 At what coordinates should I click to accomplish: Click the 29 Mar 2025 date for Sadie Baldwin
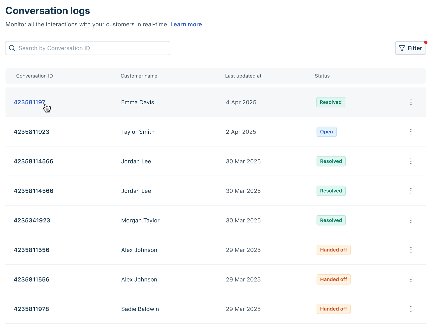point(243,309)
